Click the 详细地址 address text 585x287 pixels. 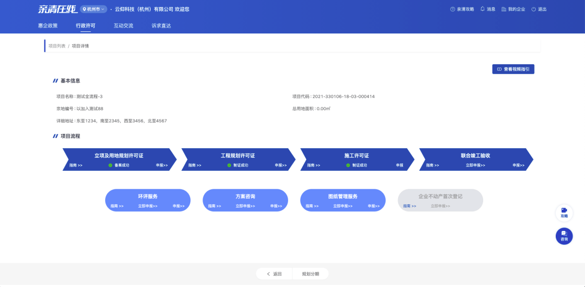[x=122, y=121]
